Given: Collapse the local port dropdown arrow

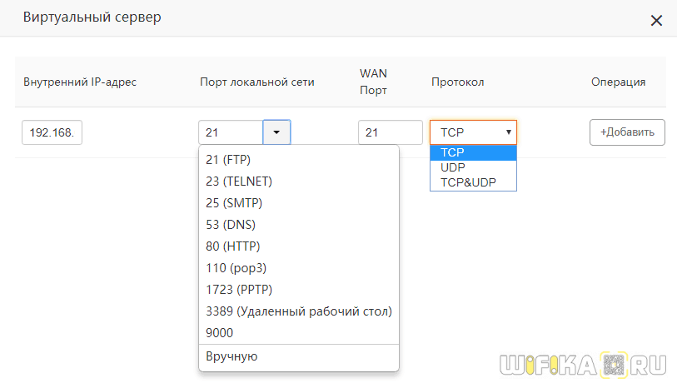Looking at the screenshot, I should pos(276,132).
